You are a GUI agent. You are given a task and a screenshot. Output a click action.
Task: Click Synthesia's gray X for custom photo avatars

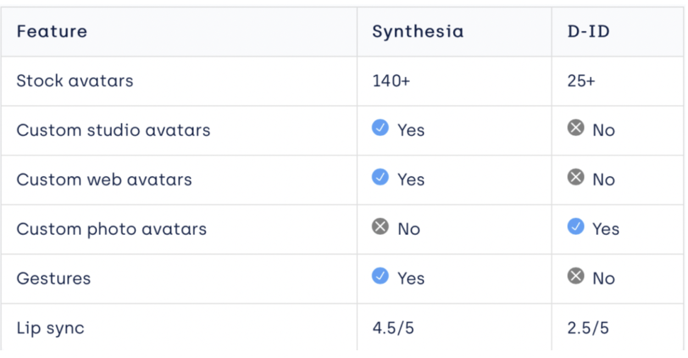click(x=380, y=227)
